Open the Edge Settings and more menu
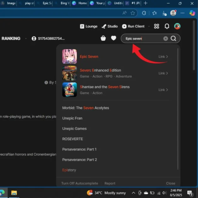Viewport: 198px width, 198px height. click(x=182, y=13)
